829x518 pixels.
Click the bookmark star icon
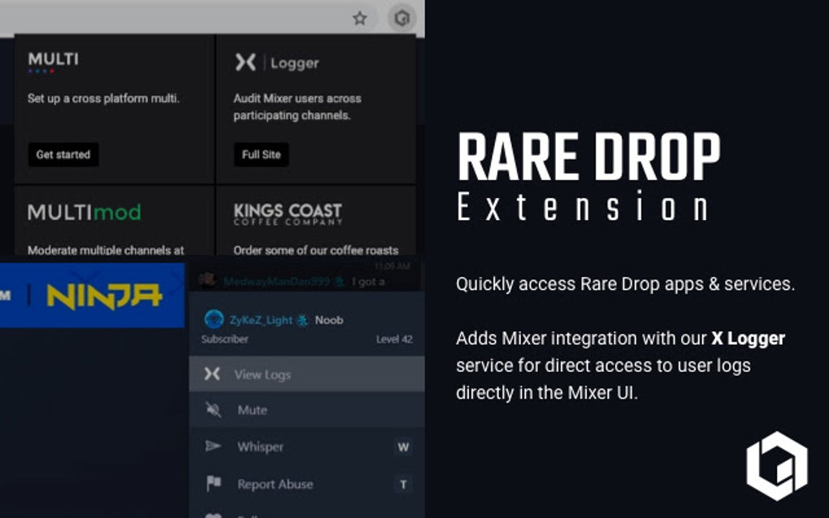point(359,19)
